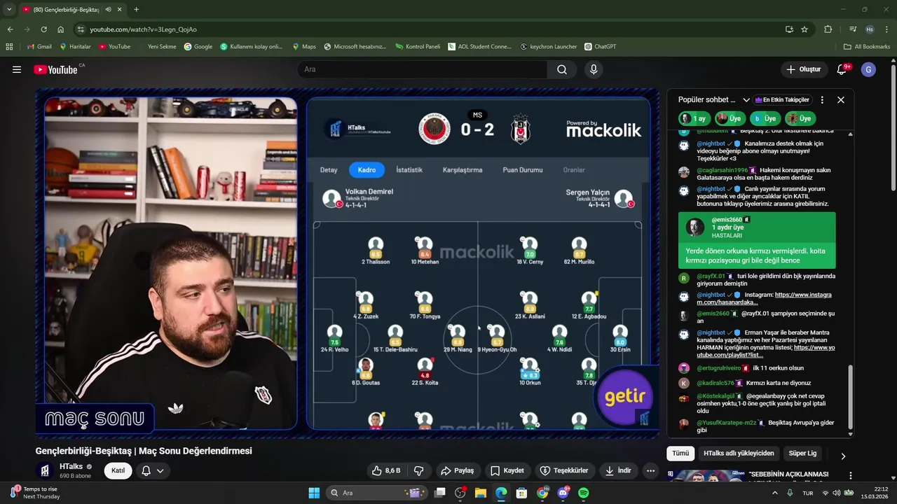Download the video with İndir
This screenshot has height=504, width=897.
click(x=618, y=470)
